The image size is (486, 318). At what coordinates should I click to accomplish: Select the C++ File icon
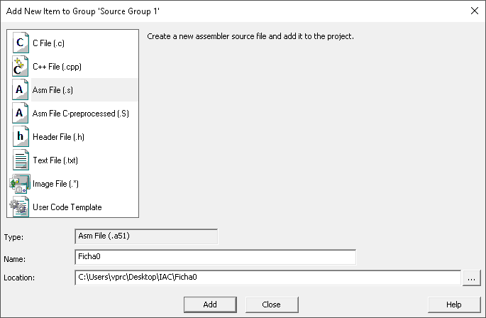[21, 66]
